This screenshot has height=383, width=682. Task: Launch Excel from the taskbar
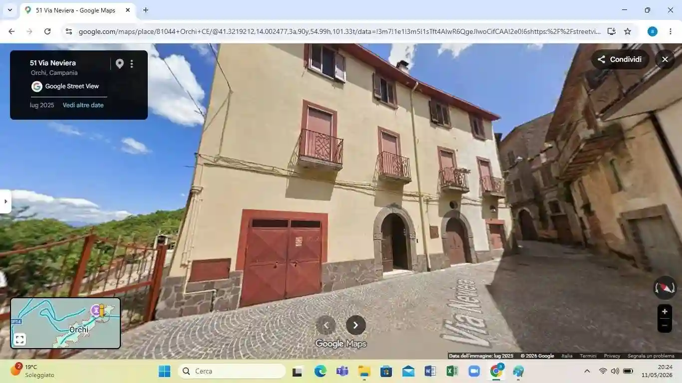(452, 372)
